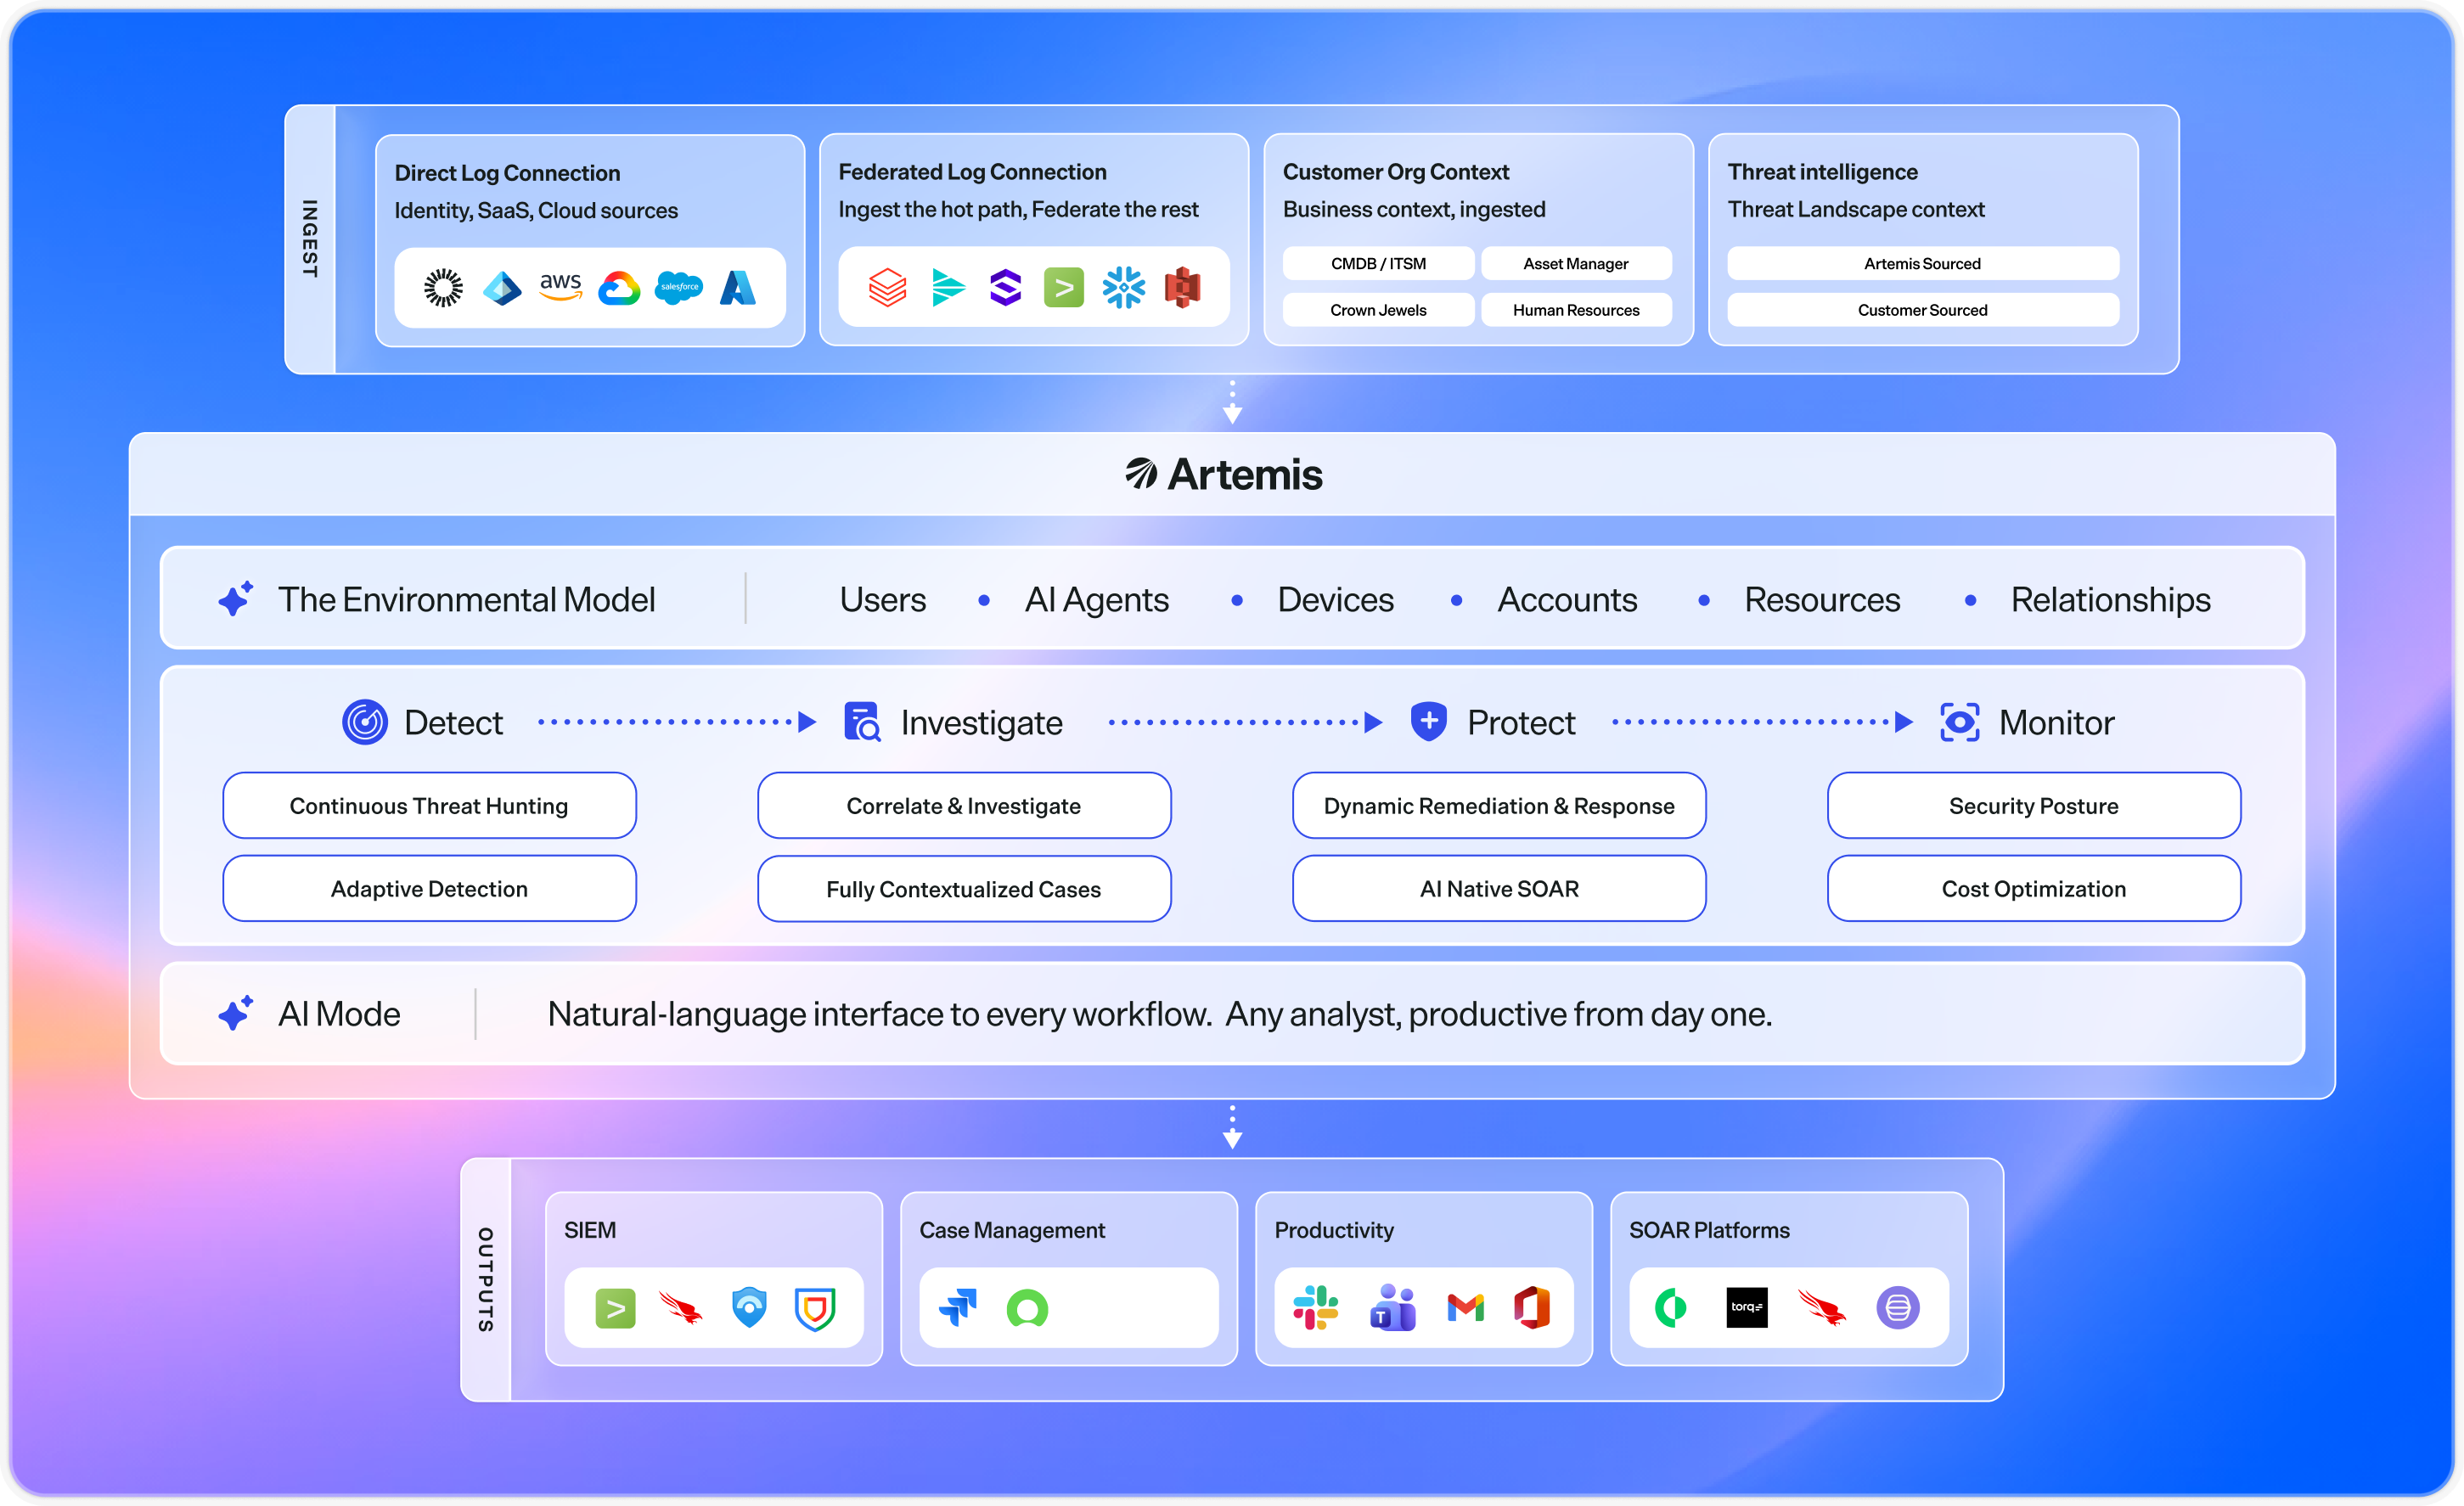Select the 'Accounts' entity label
Image resolution: width=2464 pixels, height=1506 pixels.
(1567, 599)
